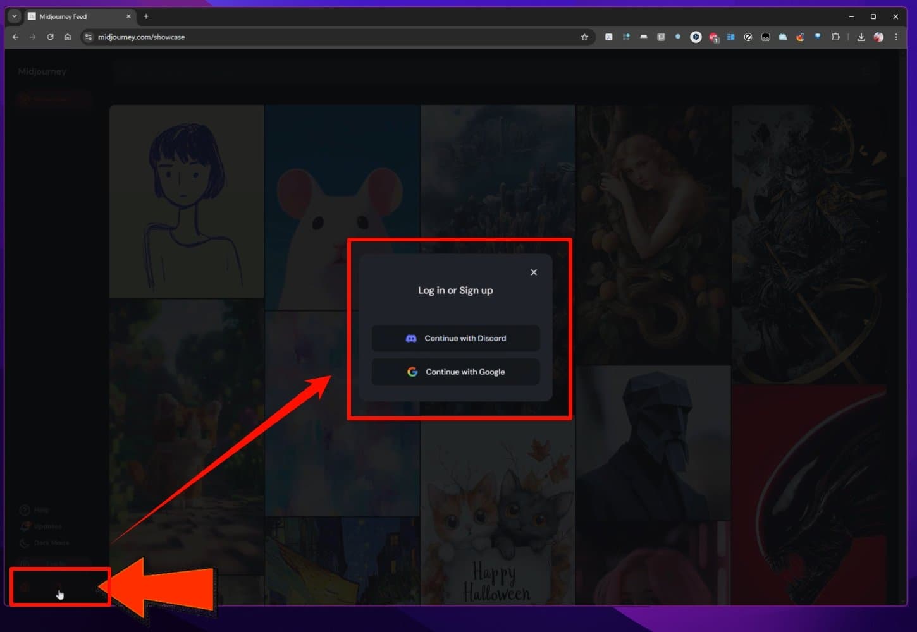Open the browser Downloads icon
Image resolution: width=917 pixels, height=632 pixels.
861,37
